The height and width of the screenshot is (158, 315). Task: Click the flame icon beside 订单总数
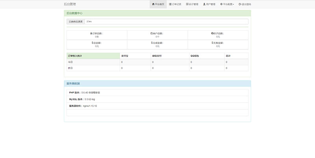[x=91, y=33]
